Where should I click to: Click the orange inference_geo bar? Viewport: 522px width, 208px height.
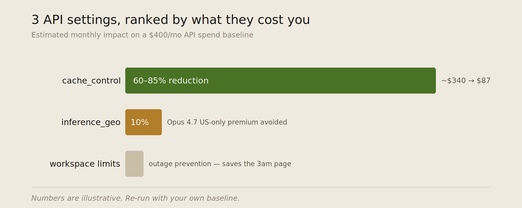point(144,122)
